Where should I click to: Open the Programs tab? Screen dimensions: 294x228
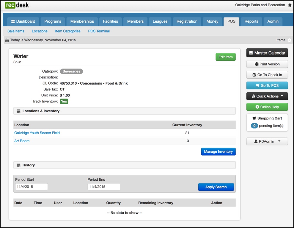click(x=53, y=21)
